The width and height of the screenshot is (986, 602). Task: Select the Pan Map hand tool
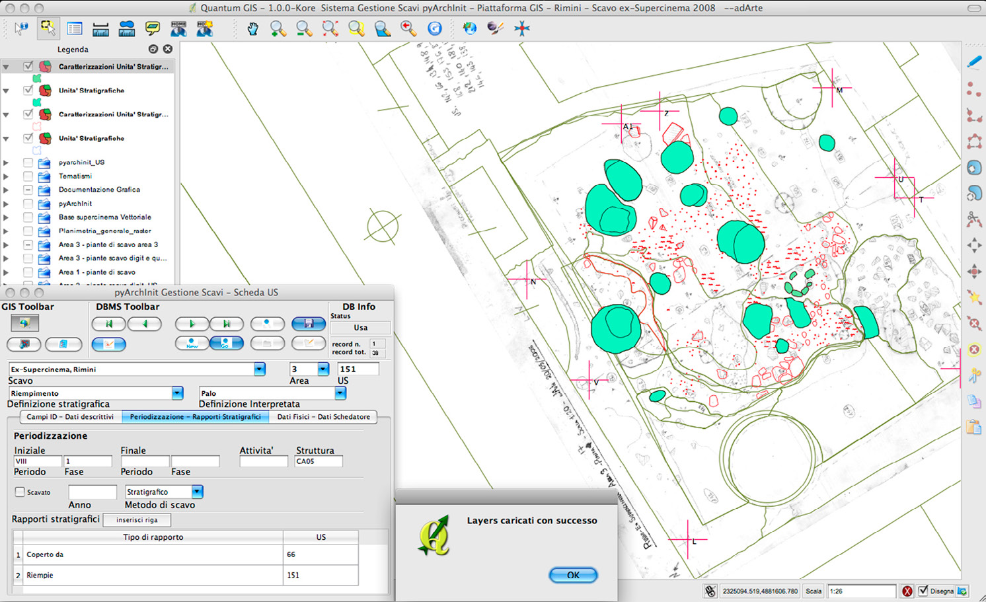[x=252, y=28]
